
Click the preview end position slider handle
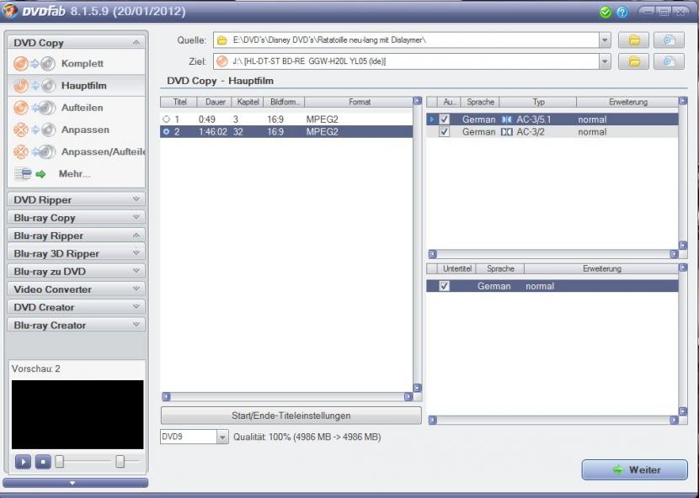[x=120, y=462]
